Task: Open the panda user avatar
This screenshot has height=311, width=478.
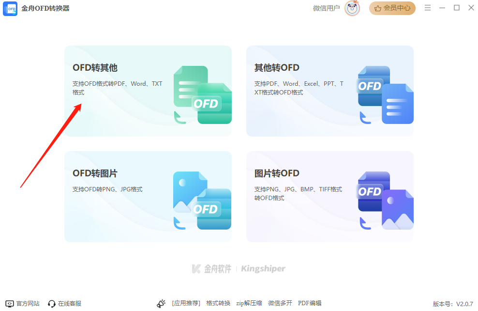Action: 352,8
